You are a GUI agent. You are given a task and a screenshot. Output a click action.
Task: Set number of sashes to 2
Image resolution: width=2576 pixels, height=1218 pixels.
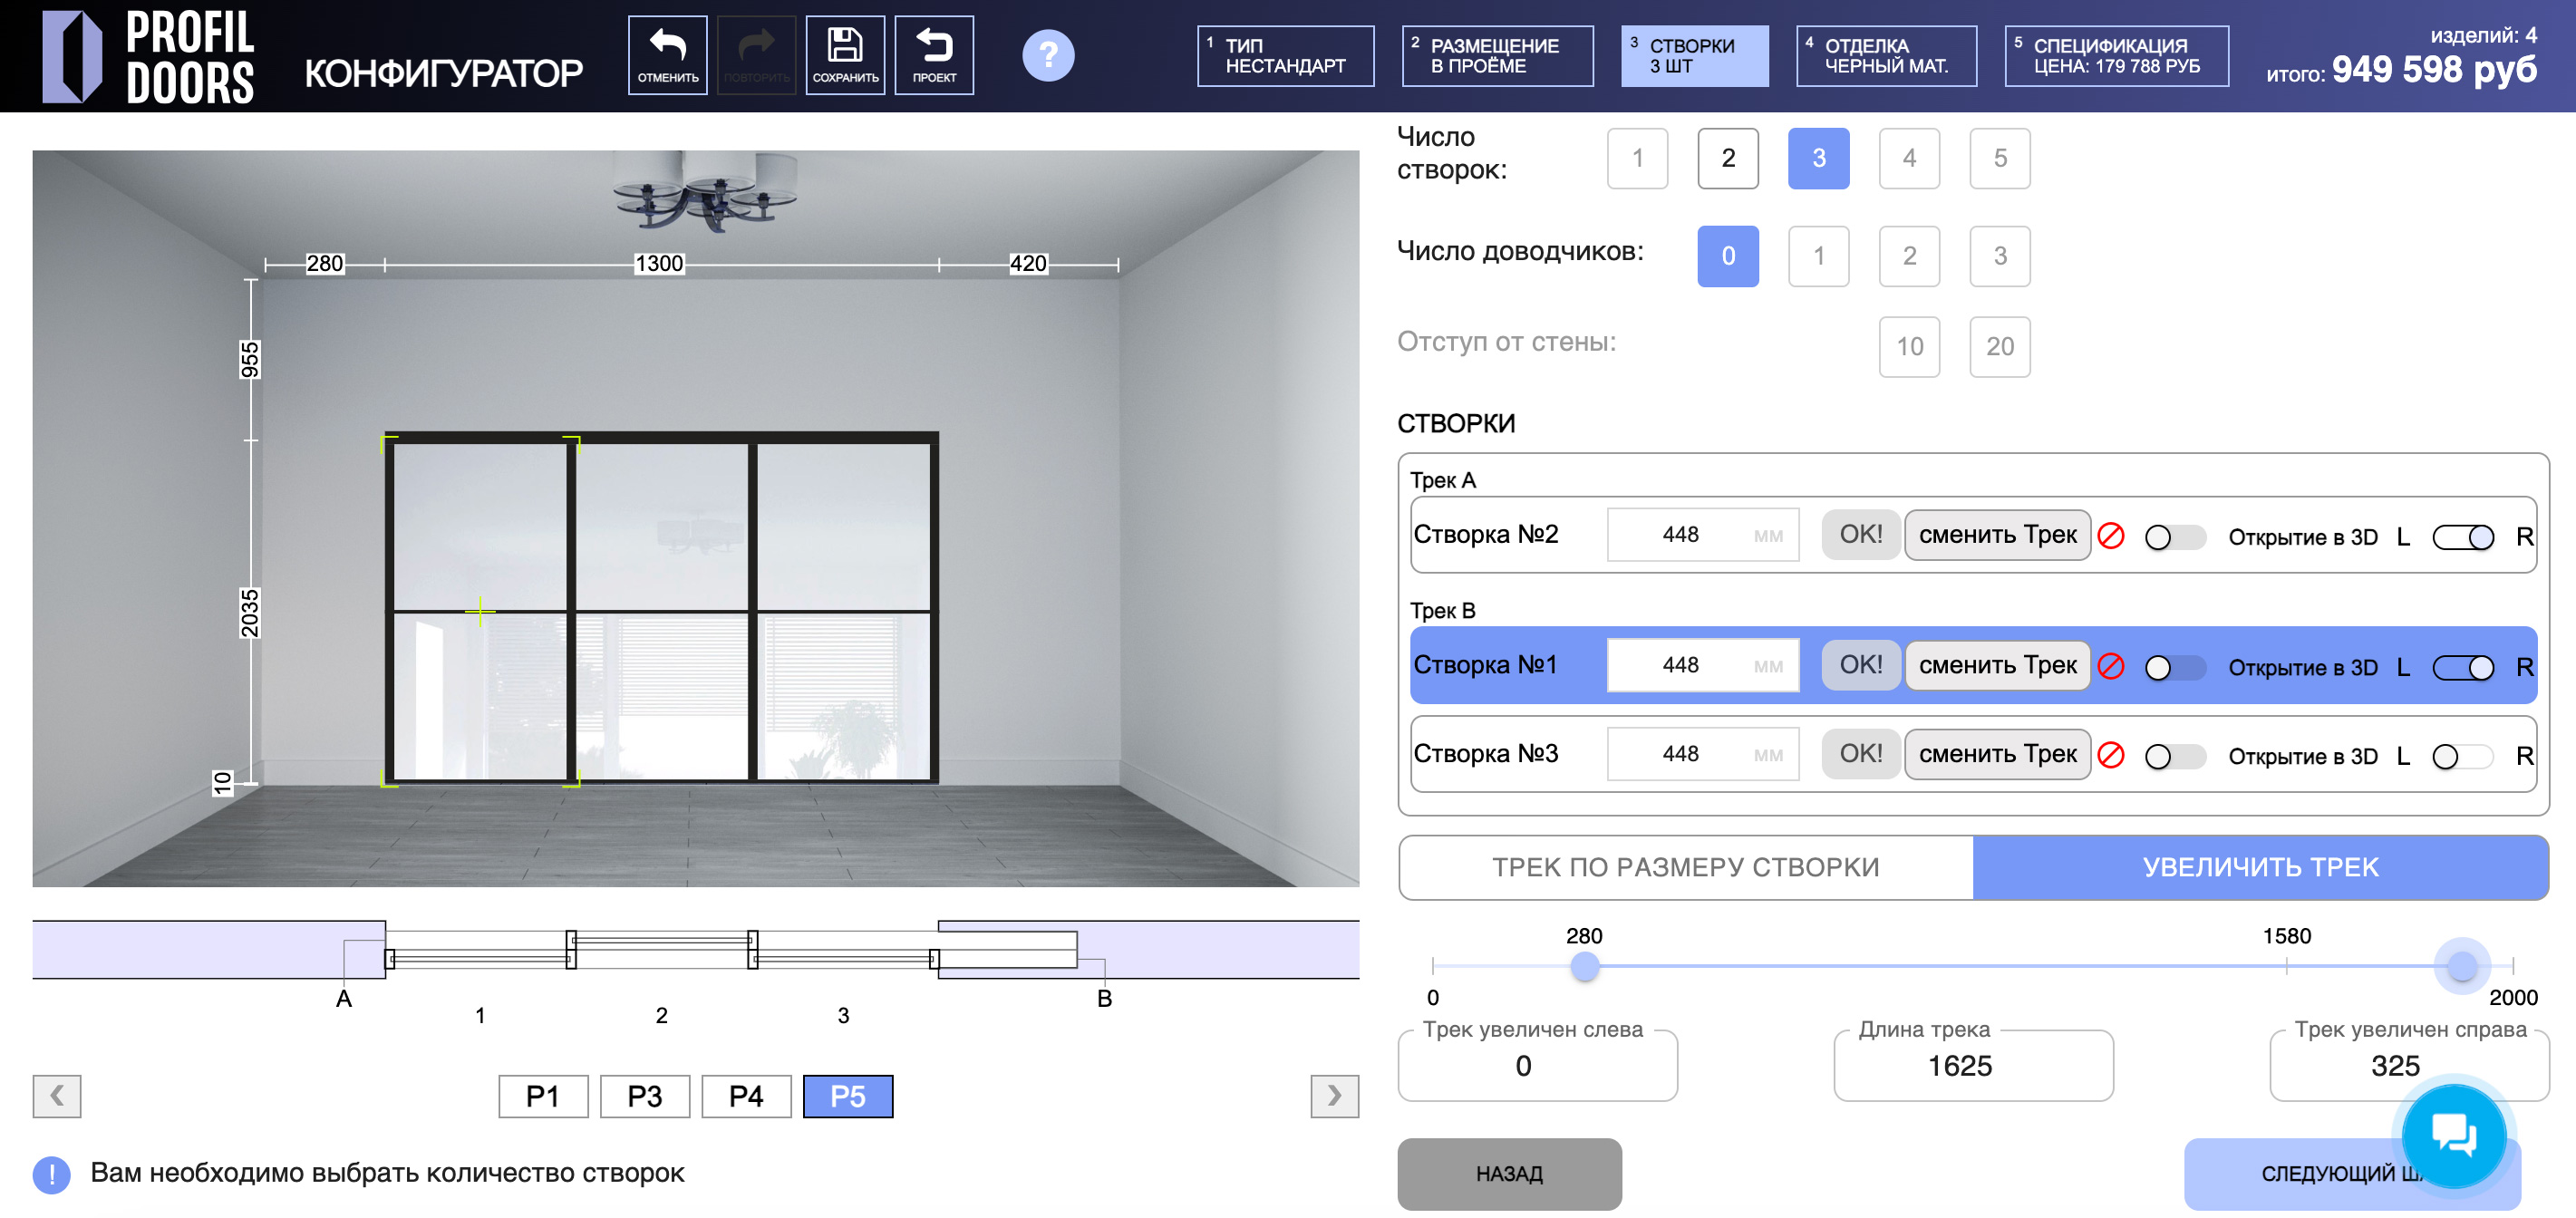(1728, 158)
